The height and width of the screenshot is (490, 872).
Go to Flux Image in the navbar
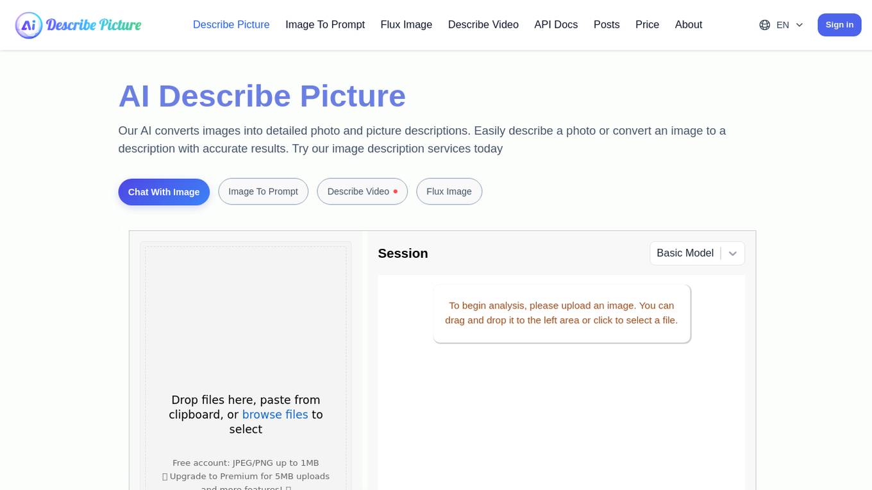(x=407, y=24)
